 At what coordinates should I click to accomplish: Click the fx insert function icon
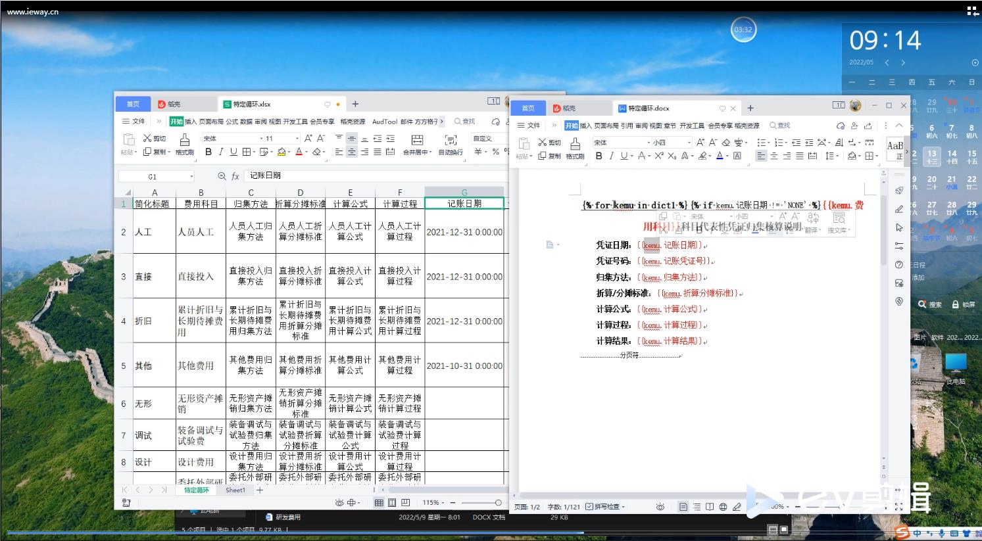pos(235,176)
